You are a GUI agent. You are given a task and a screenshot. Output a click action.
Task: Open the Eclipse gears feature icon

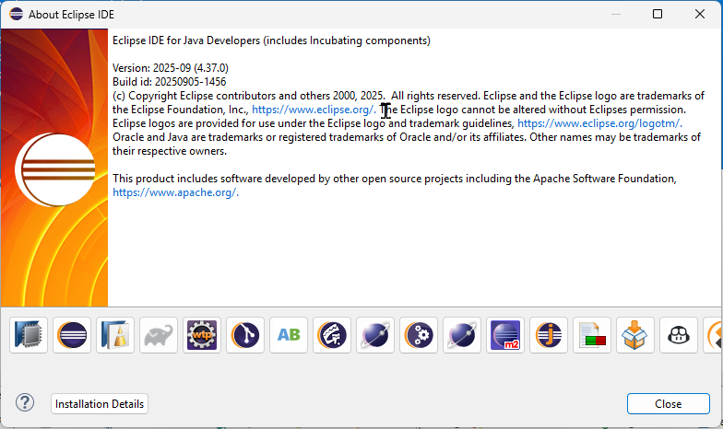pos(419,335)
